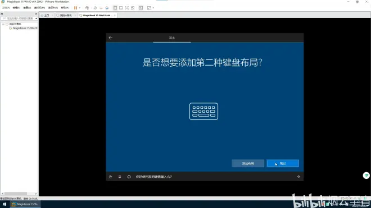This screenshot has width=371, height=208.
Task: Click the unity mode toolbar icon
Action: 133,8
